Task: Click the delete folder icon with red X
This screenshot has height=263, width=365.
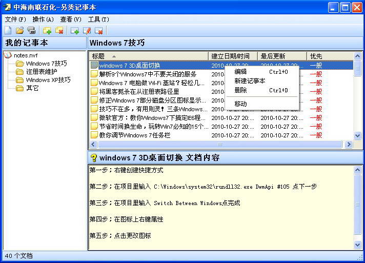Action: point(59,30)
